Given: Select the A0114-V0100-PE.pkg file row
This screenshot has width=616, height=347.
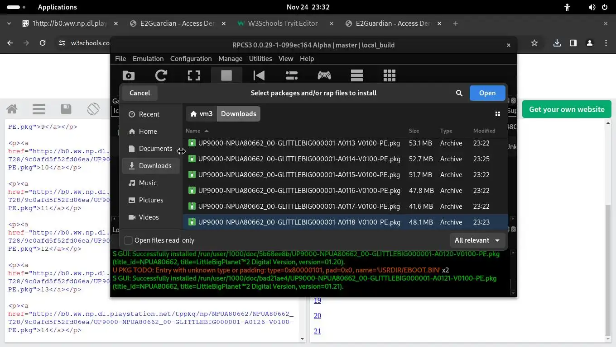Looking at the screenshot, I should 345,159.
